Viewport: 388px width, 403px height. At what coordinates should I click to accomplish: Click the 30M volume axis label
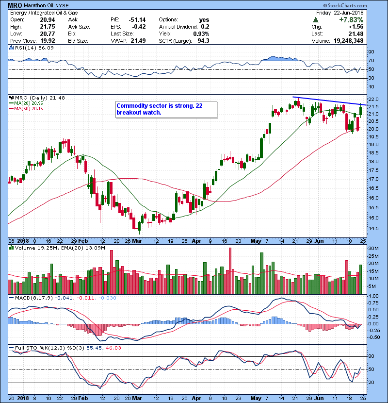click(373, 249)
